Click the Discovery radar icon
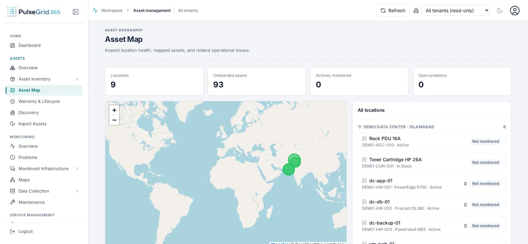Viewport: 528px width, 244px height. (13, 113)
